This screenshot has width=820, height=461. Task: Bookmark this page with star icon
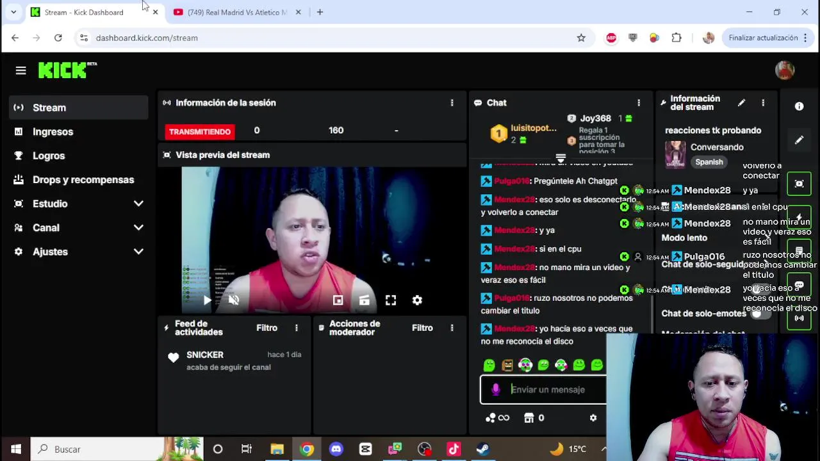coord(581,38)
